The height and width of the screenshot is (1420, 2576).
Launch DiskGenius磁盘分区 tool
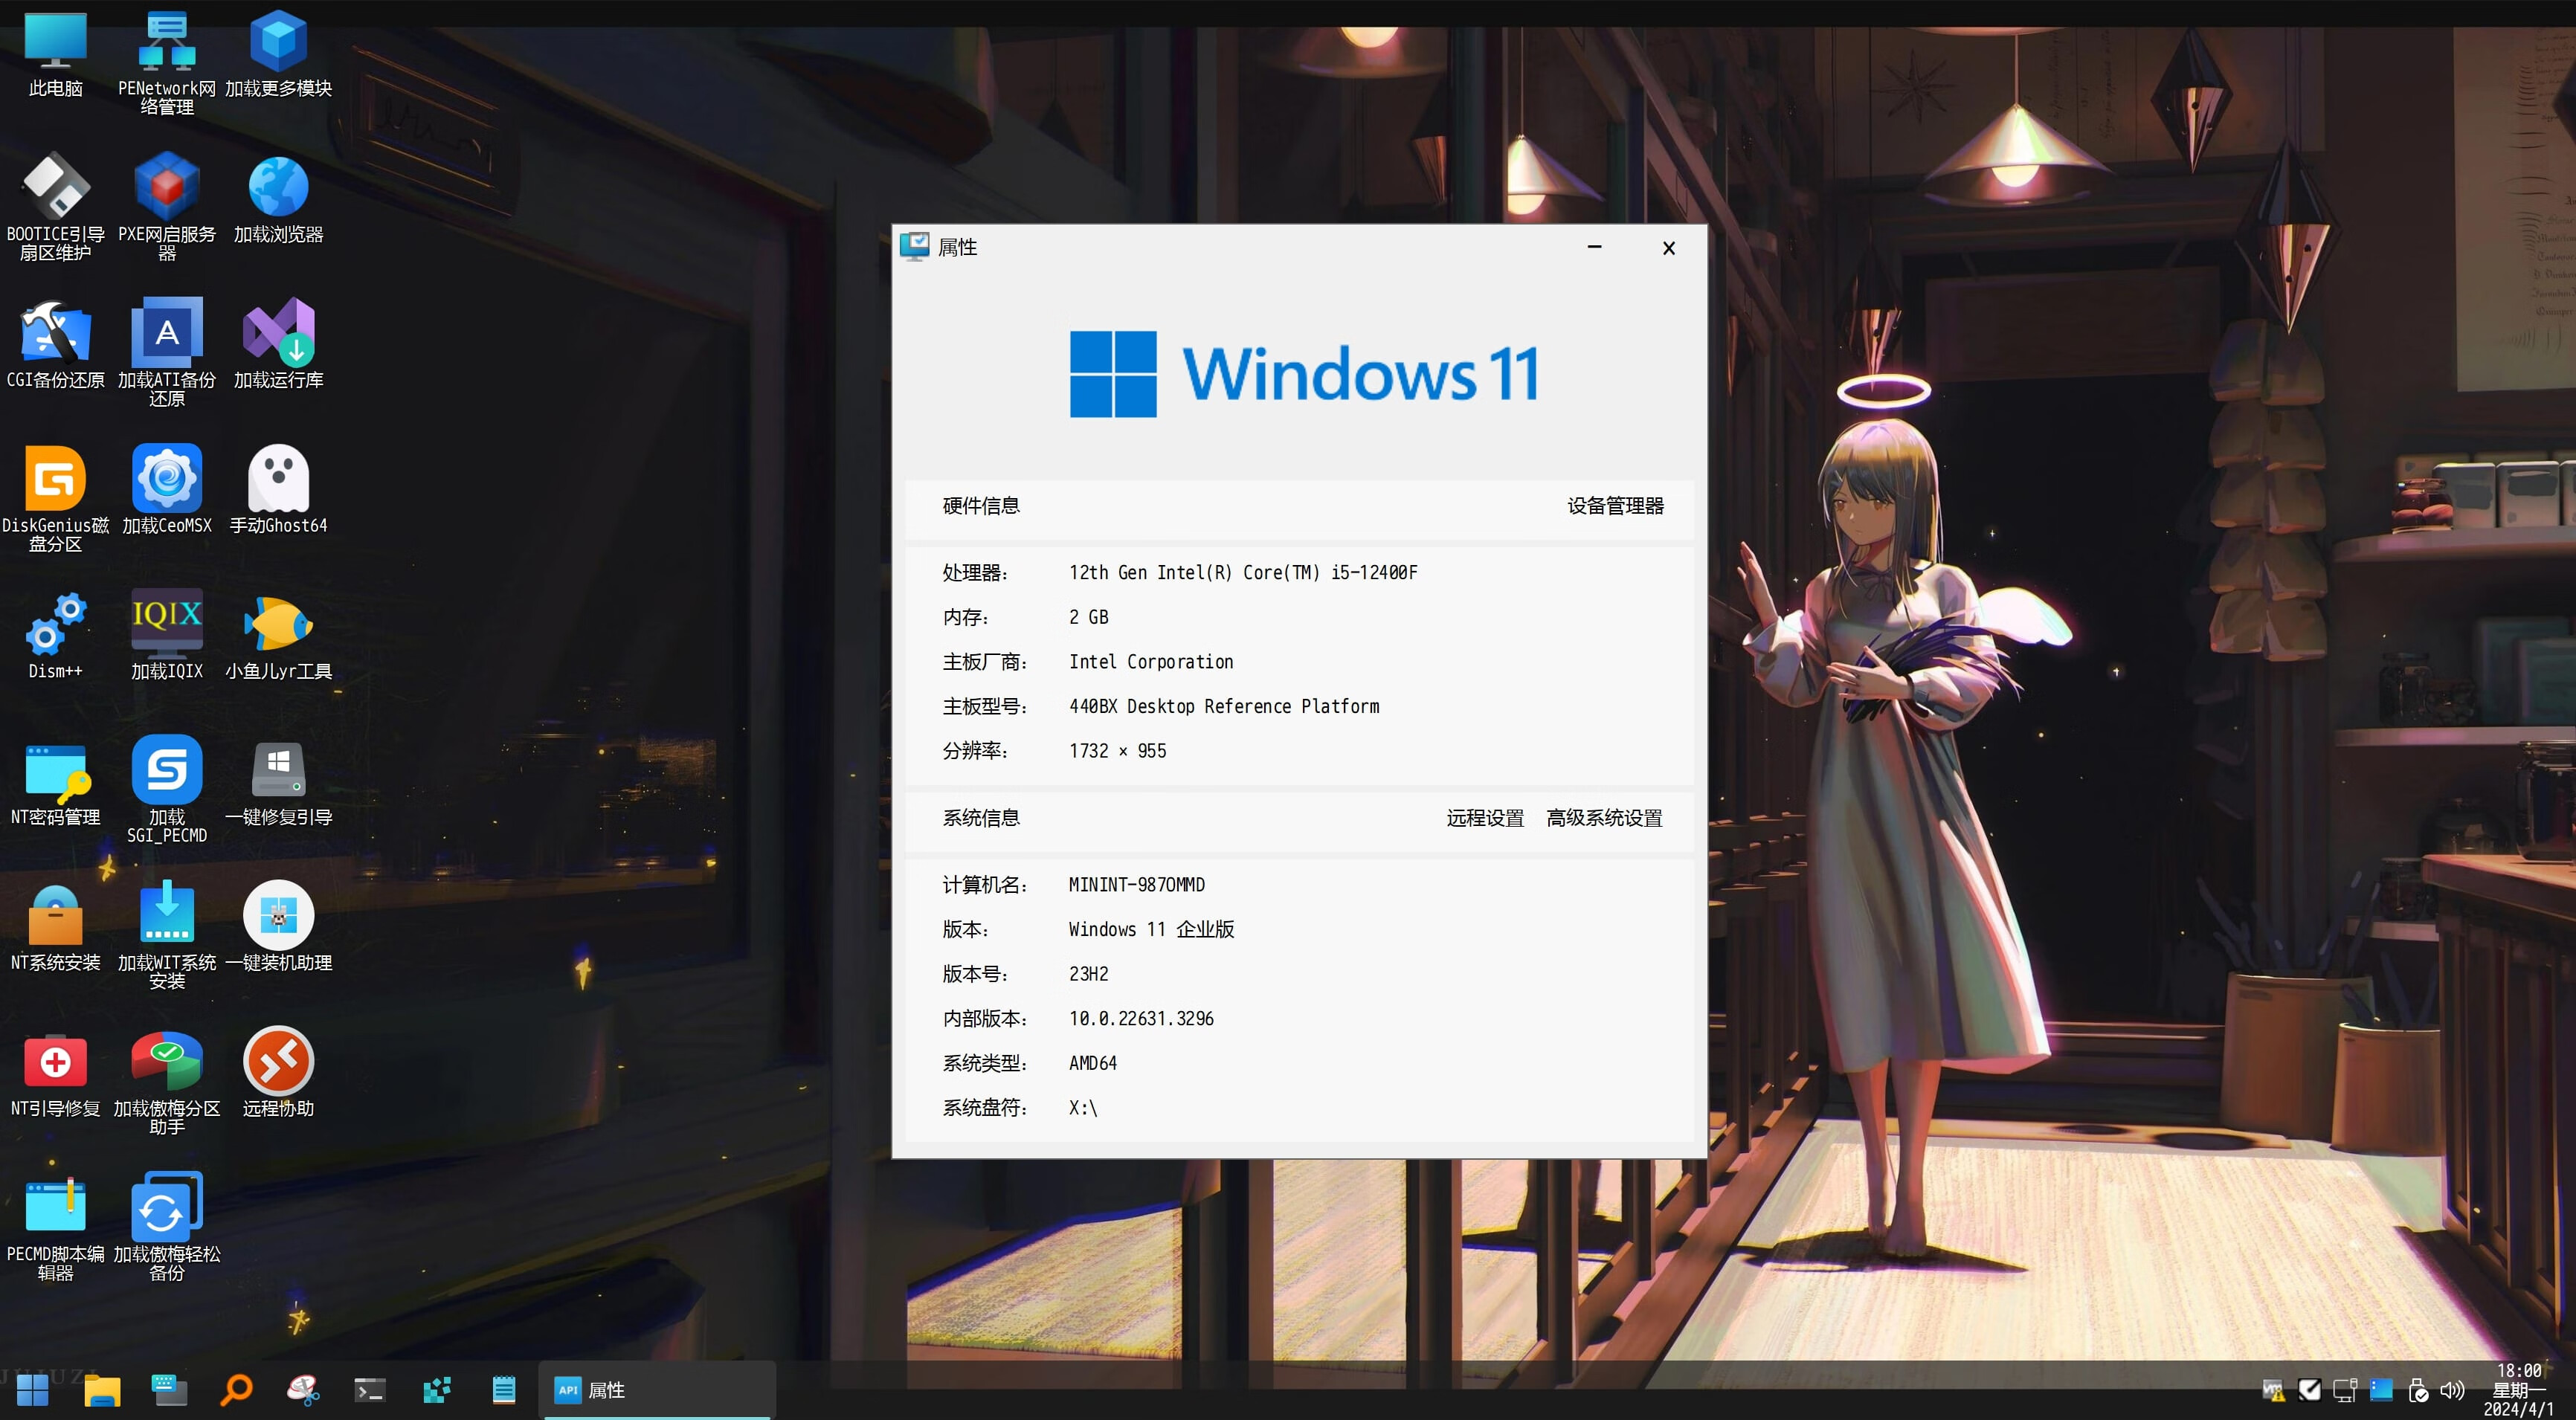point(55,499)
